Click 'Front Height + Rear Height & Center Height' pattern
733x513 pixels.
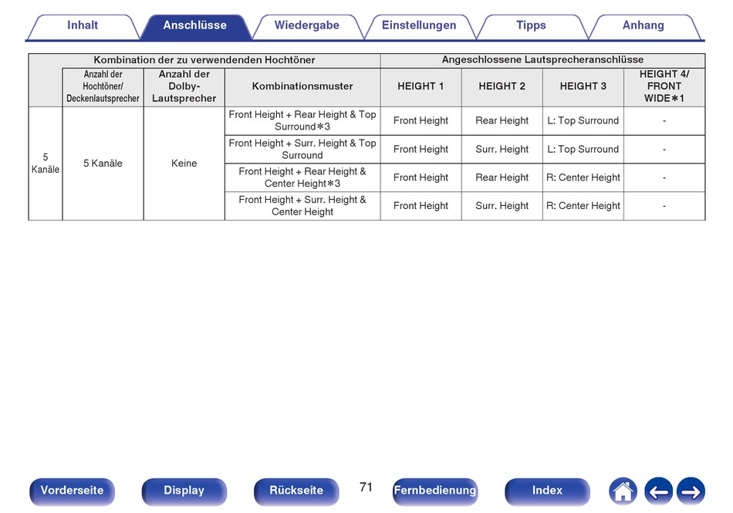click(x=302, y=178)
